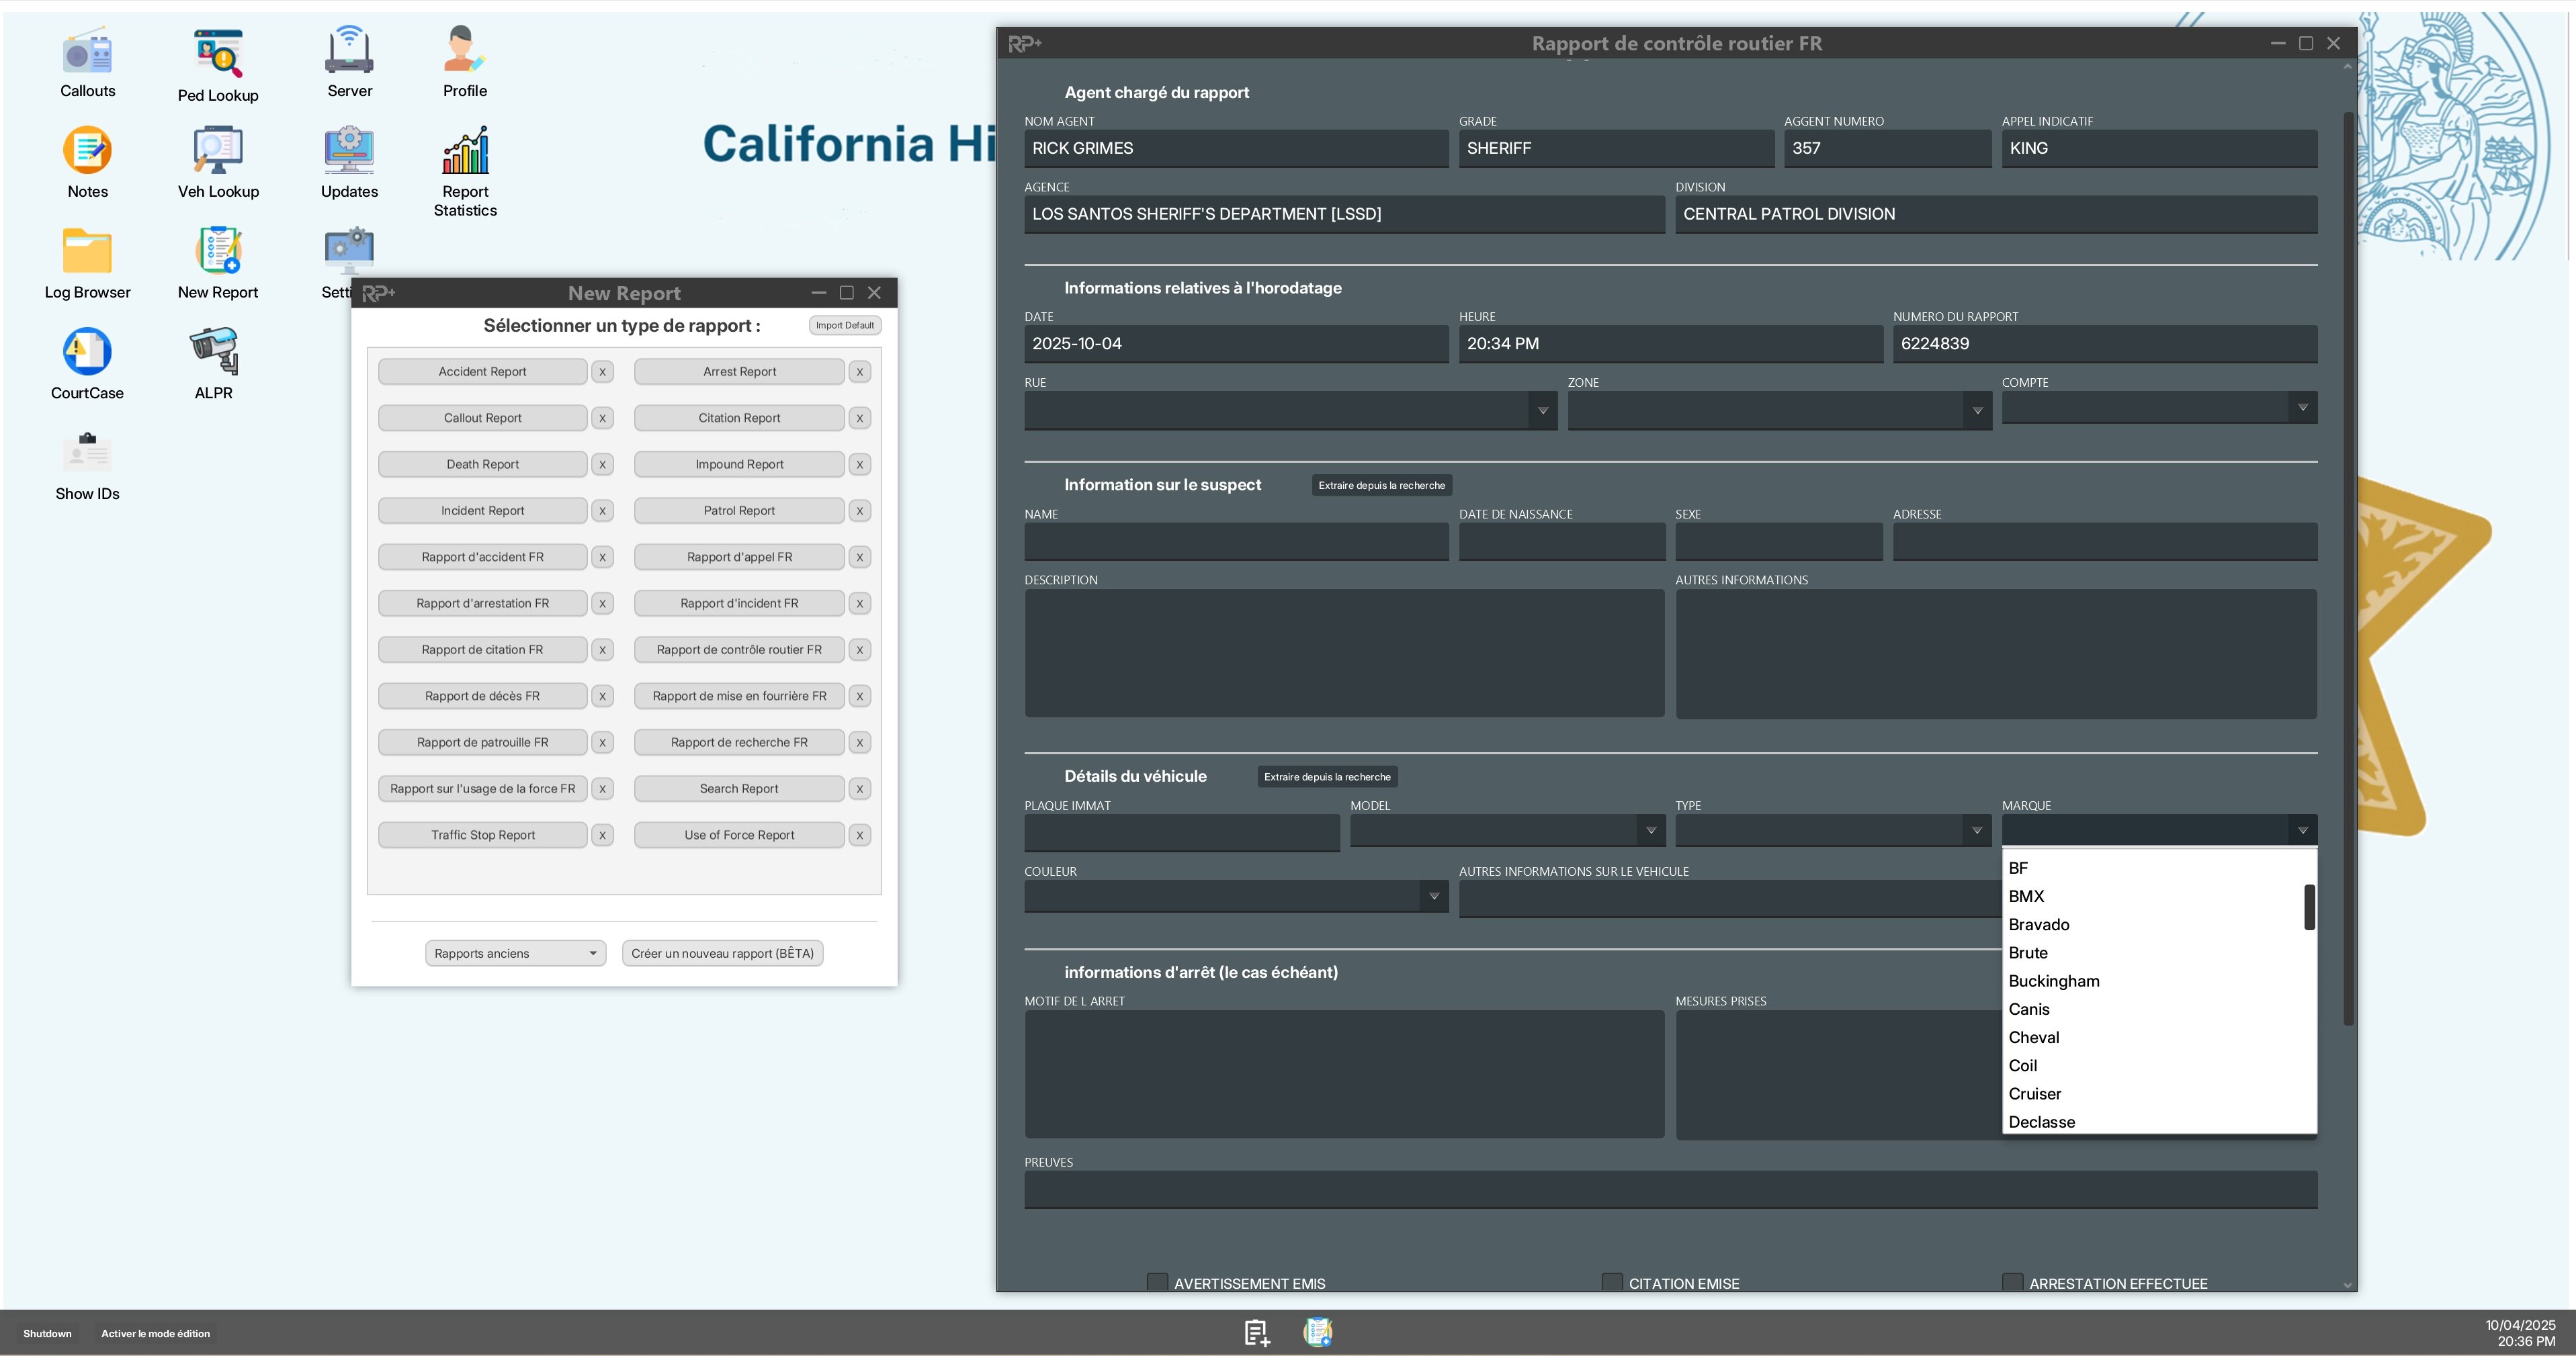
Task: Open the CourtCase icon
Action: tap(87, 352)
